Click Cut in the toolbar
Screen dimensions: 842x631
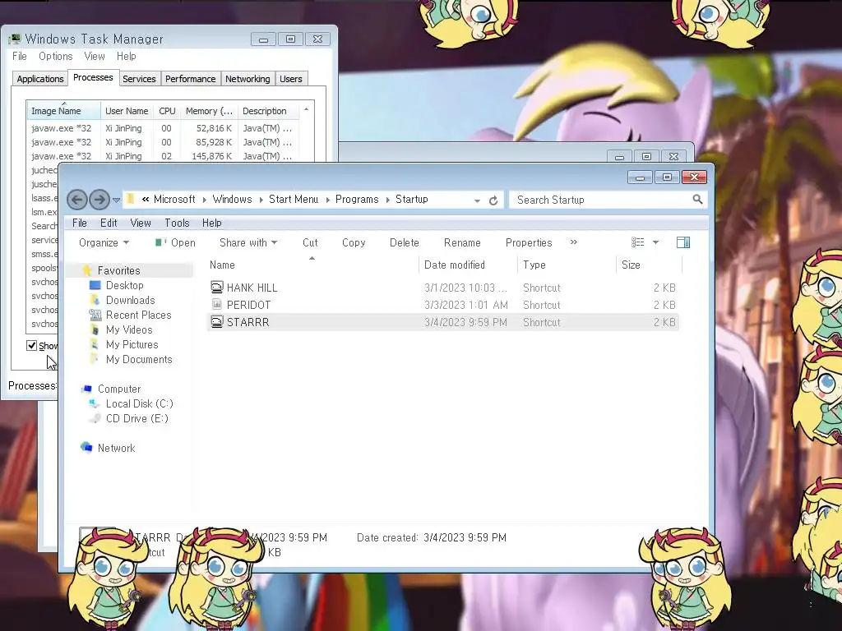tap(310, 242)
